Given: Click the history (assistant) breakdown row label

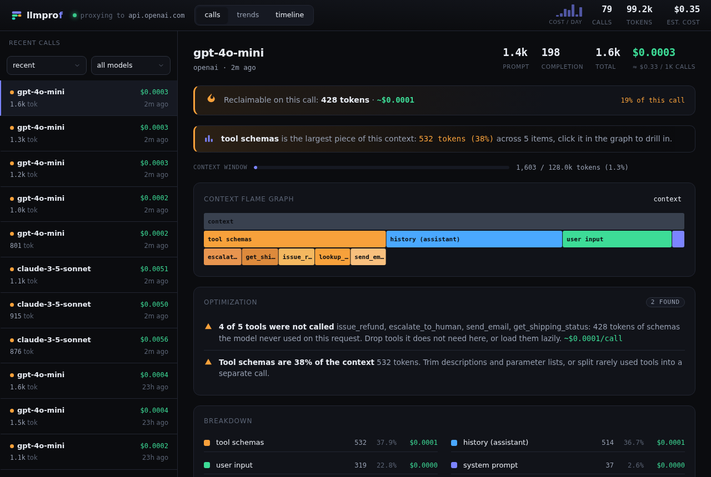Looking at the screenshot, I should 495,443.
